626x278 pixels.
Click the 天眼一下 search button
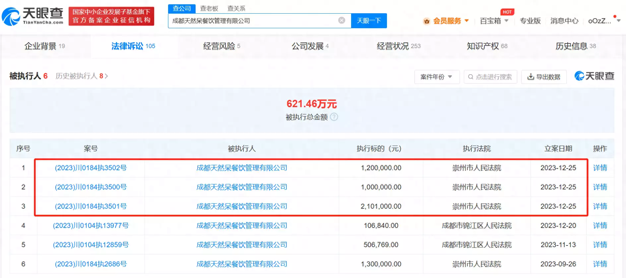(369, 21)
